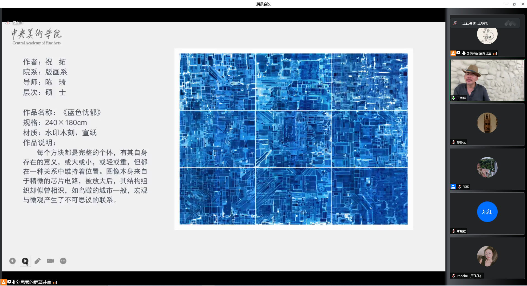Click the 正在讲话: 王华祥 speaking indicator
This screenshot has height=286, width=527.
[x=475, y=23]
